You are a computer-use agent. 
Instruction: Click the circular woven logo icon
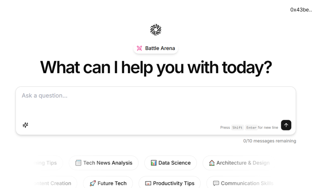[x=156, y=30]
